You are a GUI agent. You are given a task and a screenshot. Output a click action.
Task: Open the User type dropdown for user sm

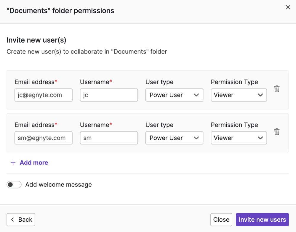pos(174,138)
